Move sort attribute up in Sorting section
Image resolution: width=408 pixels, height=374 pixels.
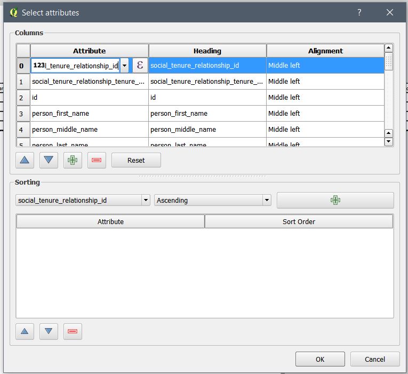tap(24, 331)
